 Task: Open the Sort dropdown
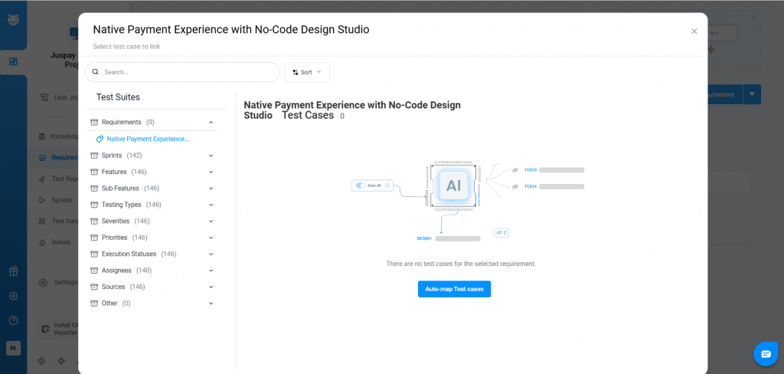click(307, 72)
